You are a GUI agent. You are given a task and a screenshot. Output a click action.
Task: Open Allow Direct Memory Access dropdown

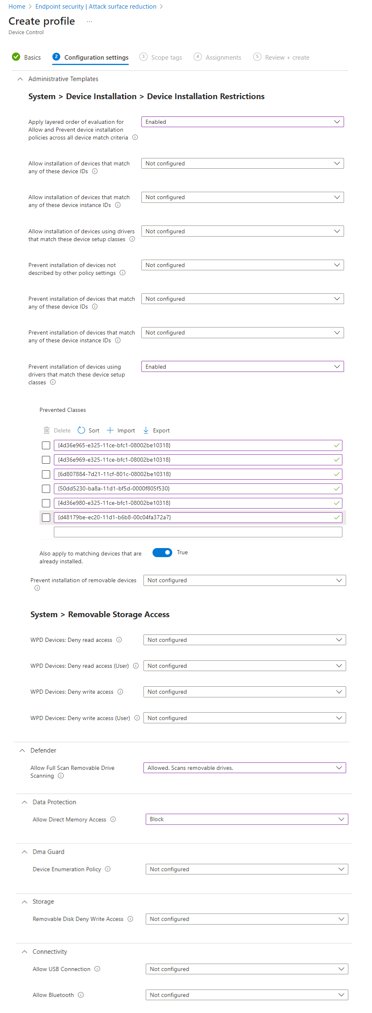point(247,819)
